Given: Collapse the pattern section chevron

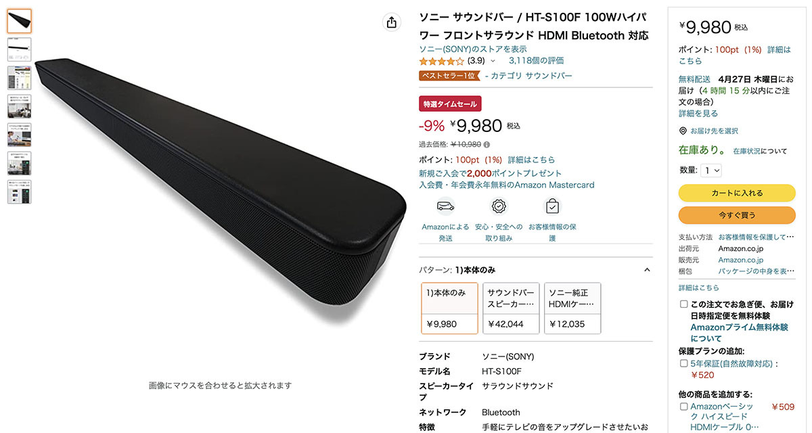Looking at the screenshot, I should pyautogui.click(x=647, y=270).
